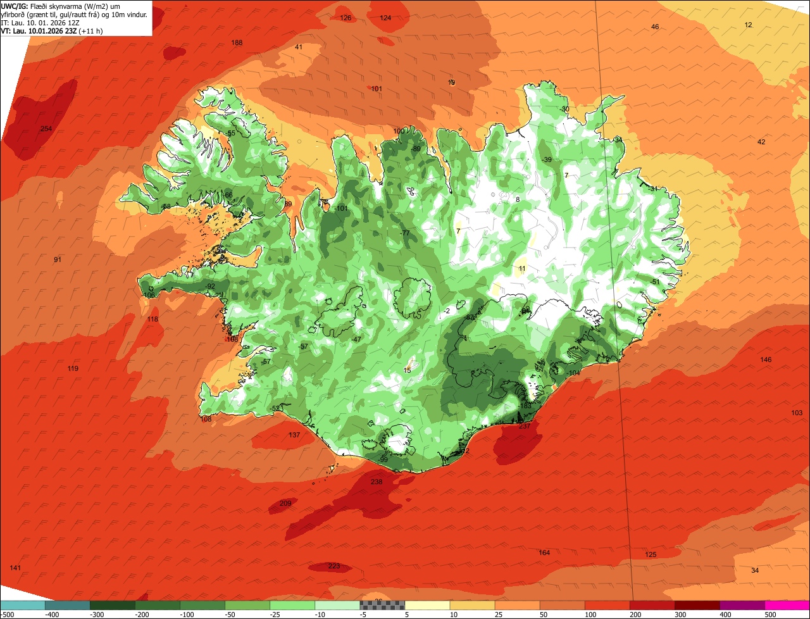The image size is (810, 619).
Task: Click the 12 value in the corner
Action: click(x=749, y=25)
